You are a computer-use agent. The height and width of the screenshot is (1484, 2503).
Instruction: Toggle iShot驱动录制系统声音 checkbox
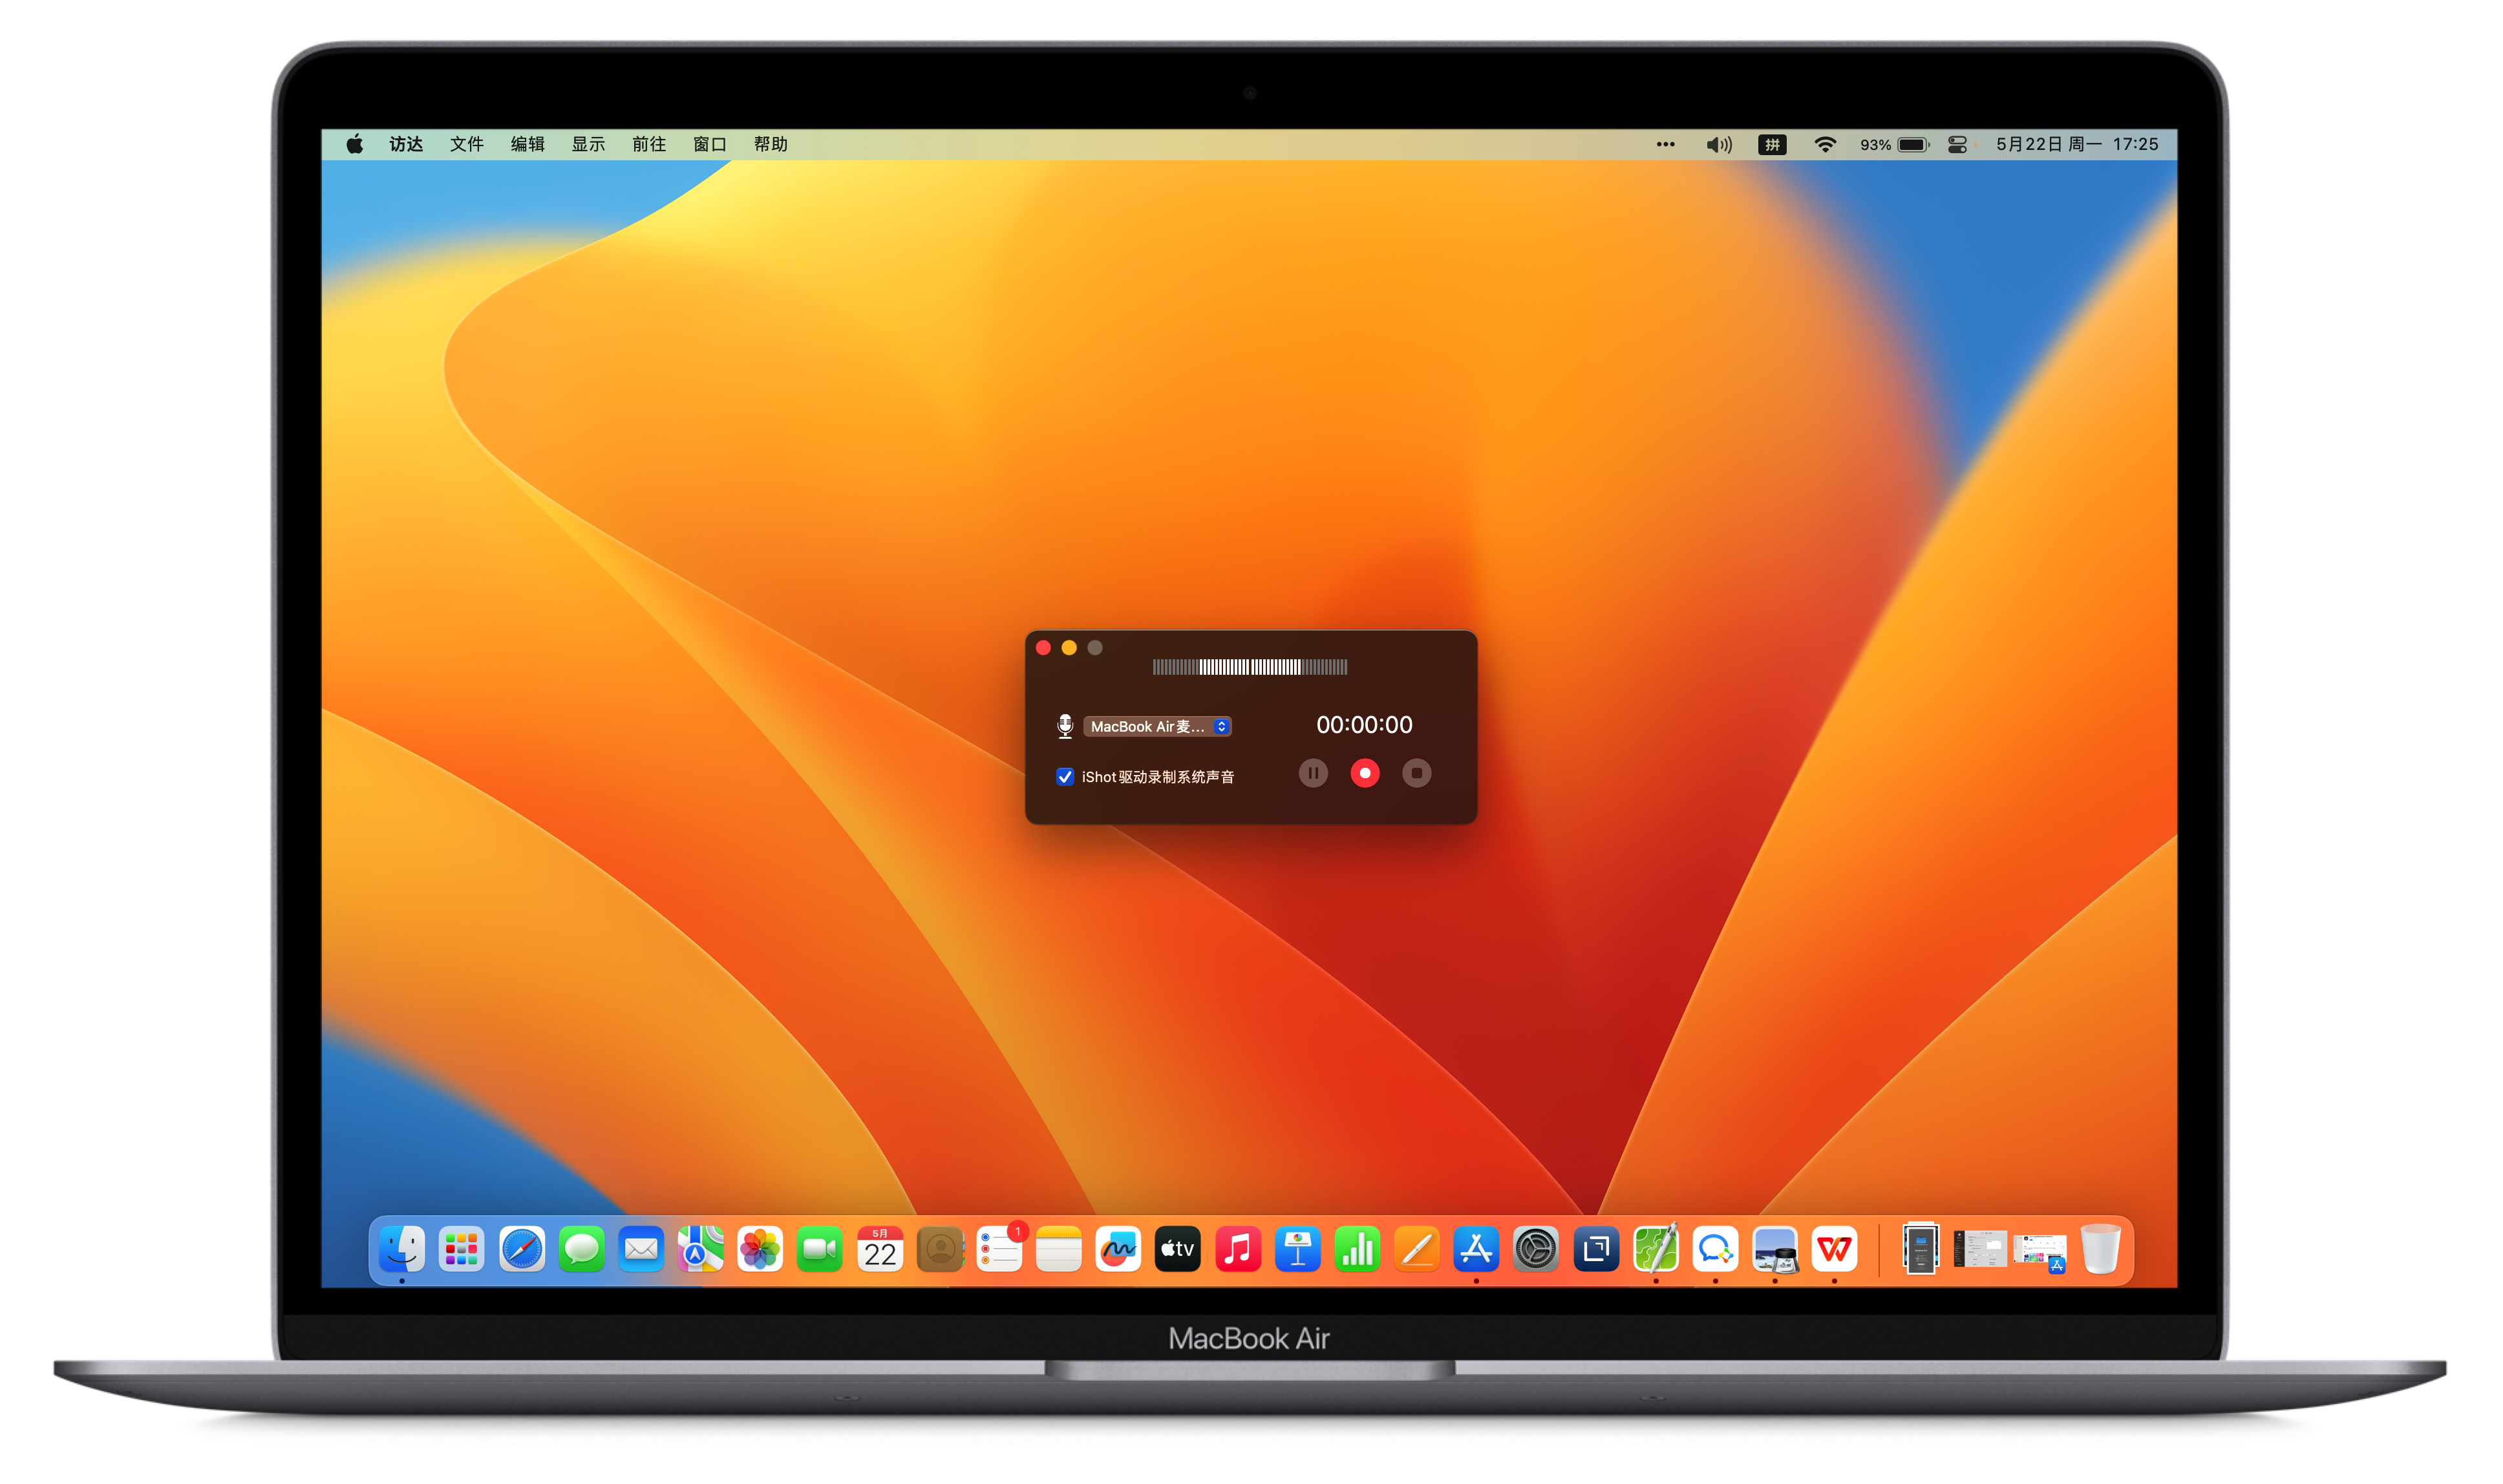click(x=1065, y=777)
